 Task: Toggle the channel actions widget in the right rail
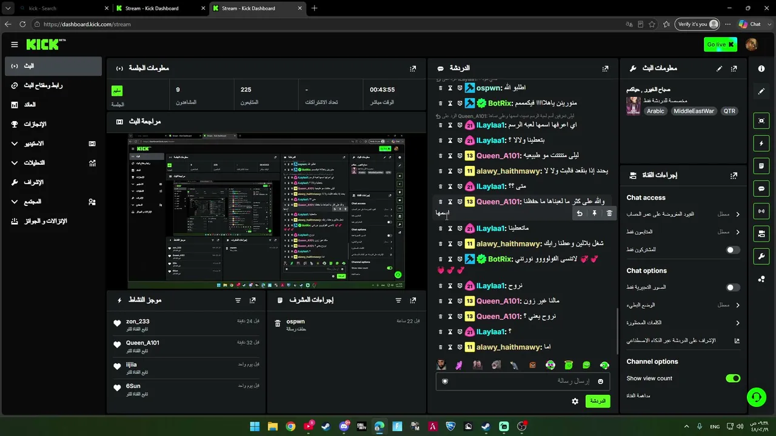pyautogui.click(x=761, y=234)
